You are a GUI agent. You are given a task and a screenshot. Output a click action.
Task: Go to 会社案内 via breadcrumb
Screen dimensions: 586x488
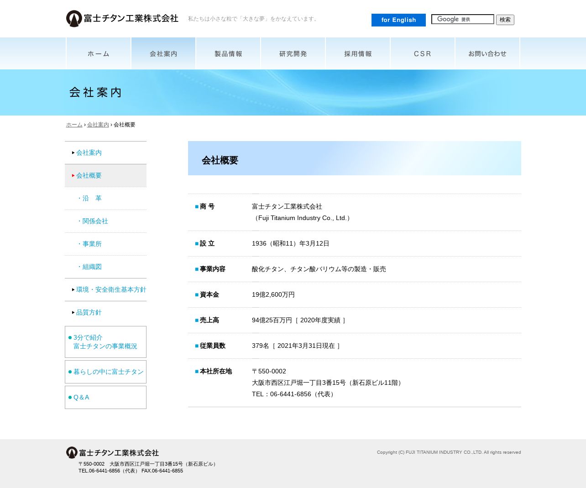pos(98,125)
